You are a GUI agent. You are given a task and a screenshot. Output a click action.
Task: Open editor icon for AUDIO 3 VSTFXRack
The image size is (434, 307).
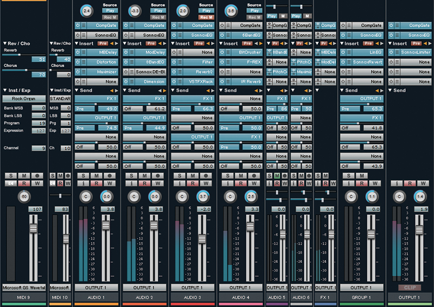click(x=180, y=82)
